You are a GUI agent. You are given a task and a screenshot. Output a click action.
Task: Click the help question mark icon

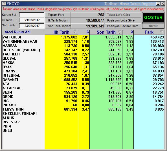4,4
